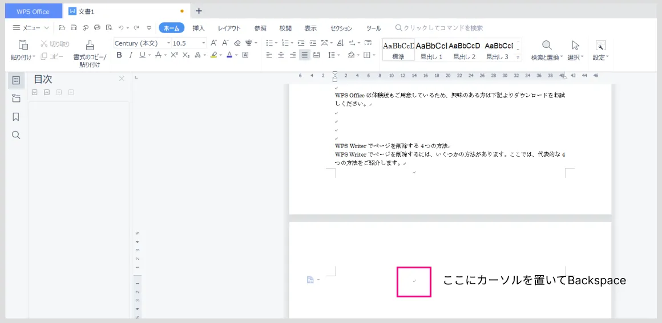Apply the 見出し 1 style
Viewport: 662px width, 323px height.
coord(431,50)
